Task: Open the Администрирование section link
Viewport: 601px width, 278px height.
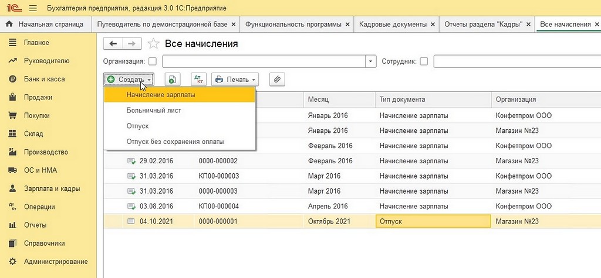Action: pyautogui.click(x=56, y=262)
